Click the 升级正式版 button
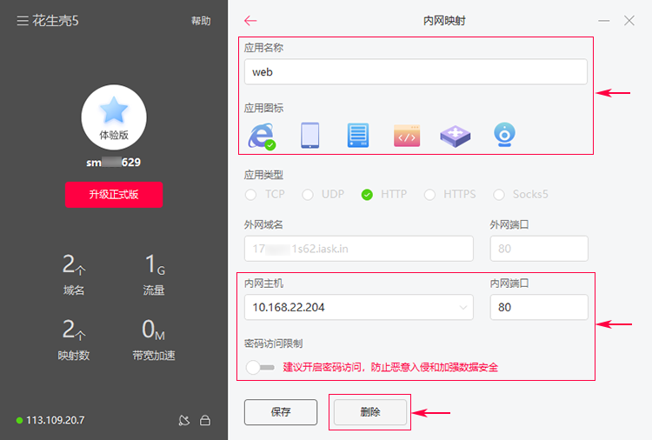This screenshot has width=652, height=440. (114, 194)
